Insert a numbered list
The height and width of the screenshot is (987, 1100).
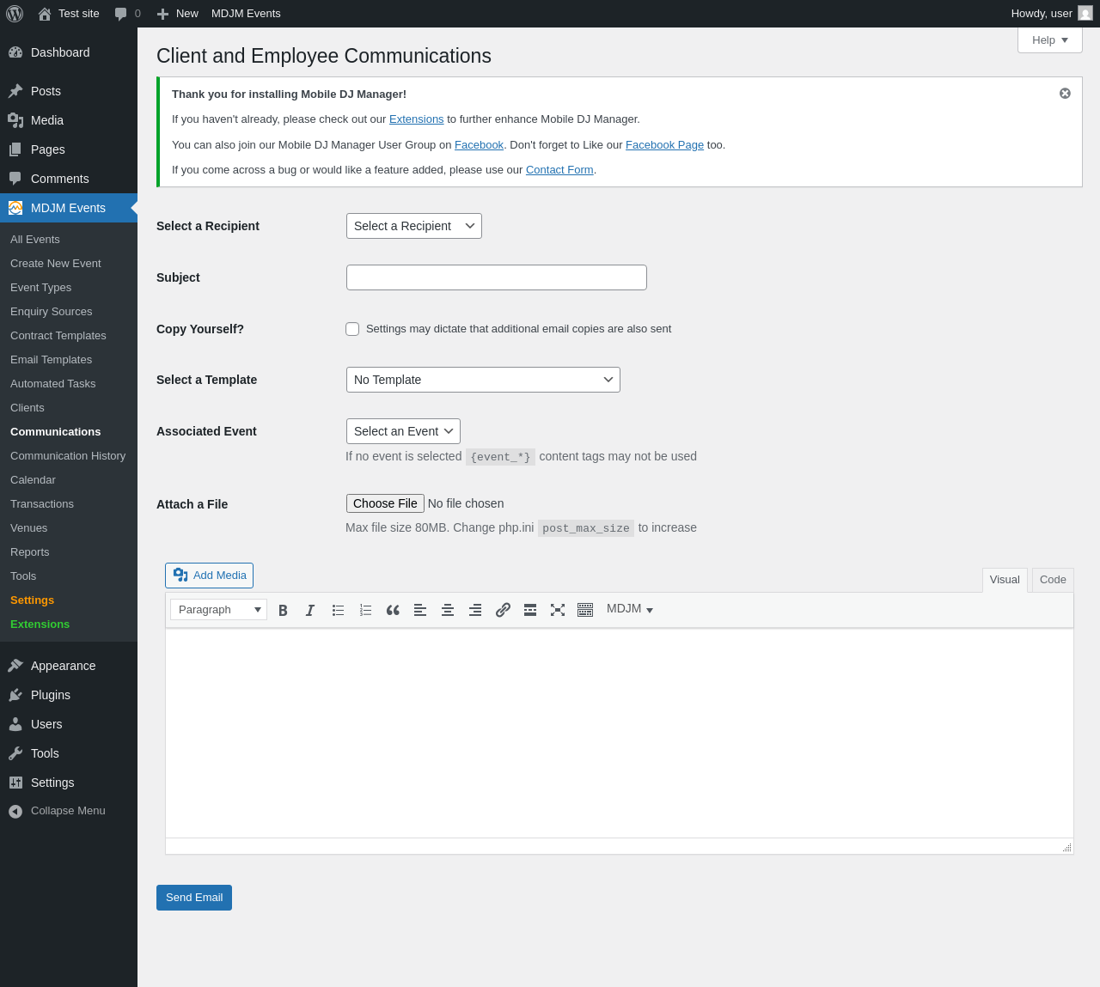(x=365, y=610)
